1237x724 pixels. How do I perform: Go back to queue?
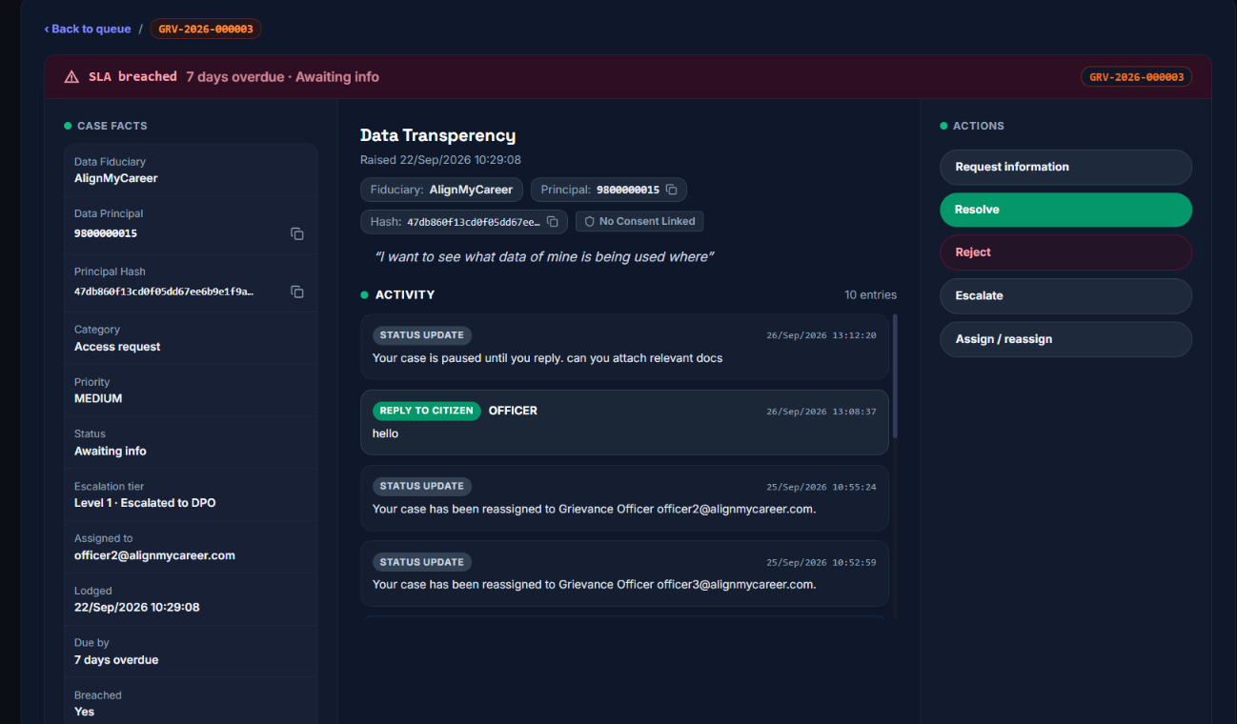click(88, 29)
